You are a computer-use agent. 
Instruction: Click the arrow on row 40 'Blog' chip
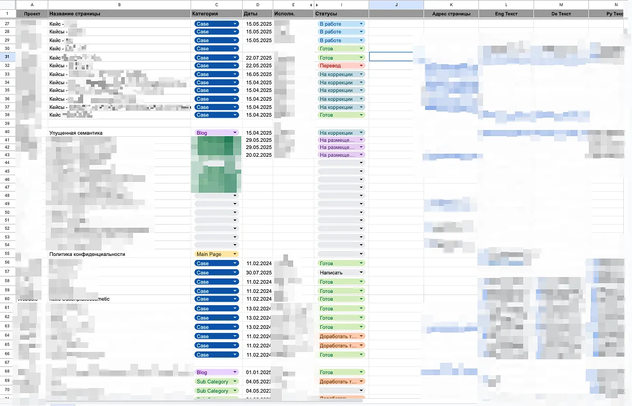235,133
